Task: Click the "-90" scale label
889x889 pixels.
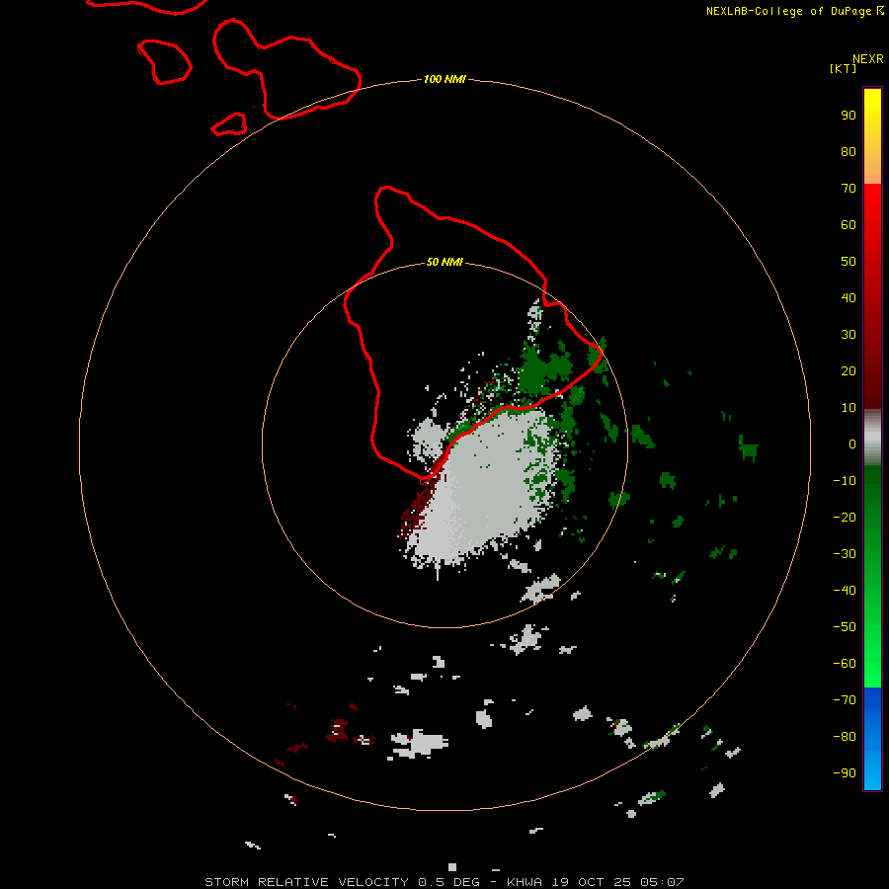Action: 845,772
